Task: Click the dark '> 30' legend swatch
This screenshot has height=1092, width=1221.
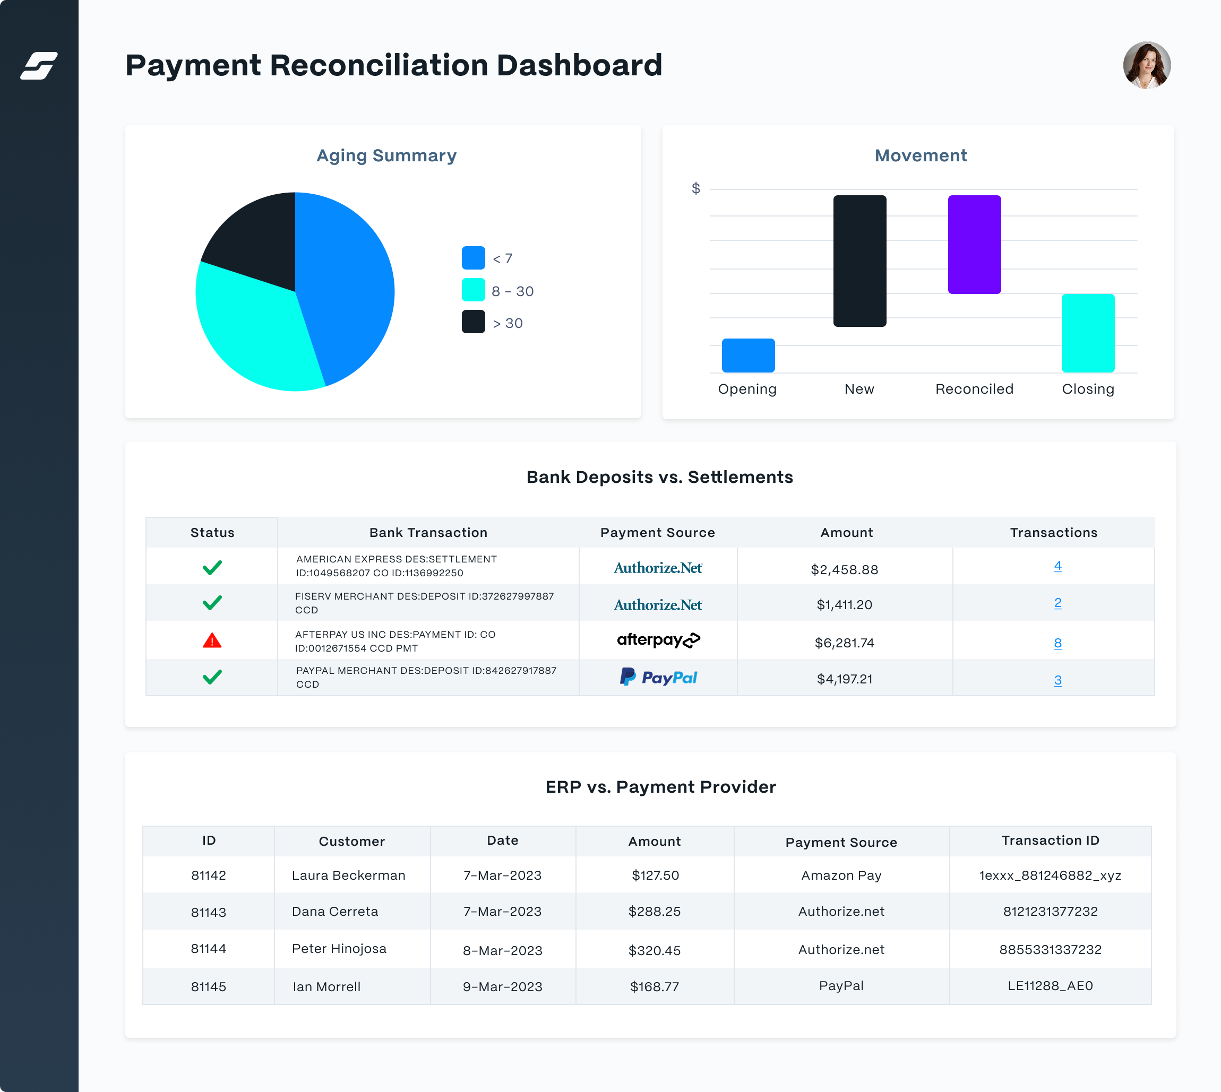Action: (x=473, y=322)
